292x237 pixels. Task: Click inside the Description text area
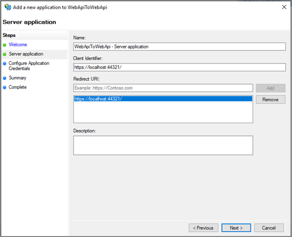pyautogui.click(x=163, y=145)
